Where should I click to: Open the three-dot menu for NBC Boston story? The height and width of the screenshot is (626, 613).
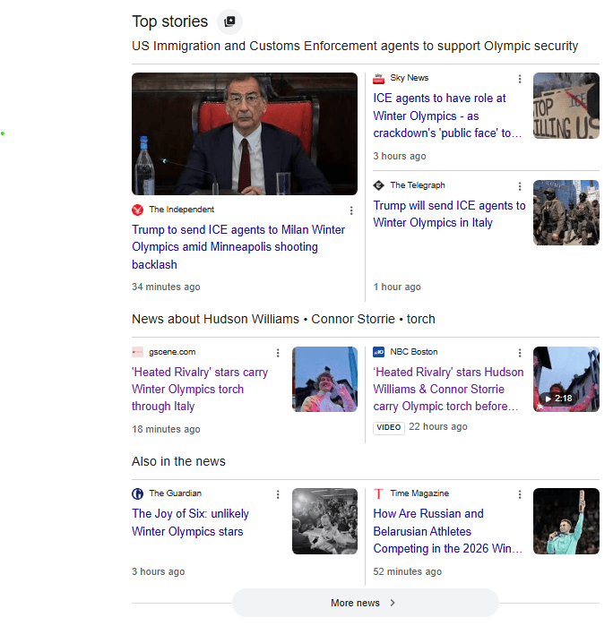pos(520,353)
